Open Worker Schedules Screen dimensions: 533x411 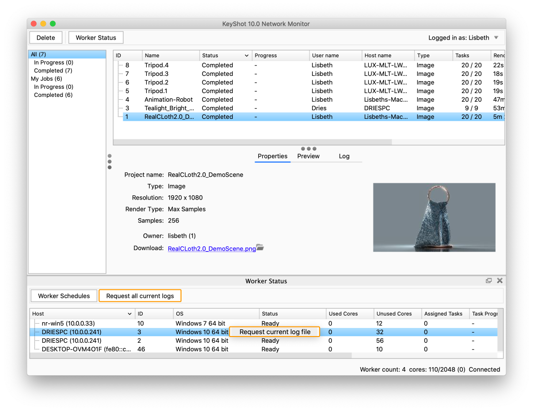tap(64, 295)
